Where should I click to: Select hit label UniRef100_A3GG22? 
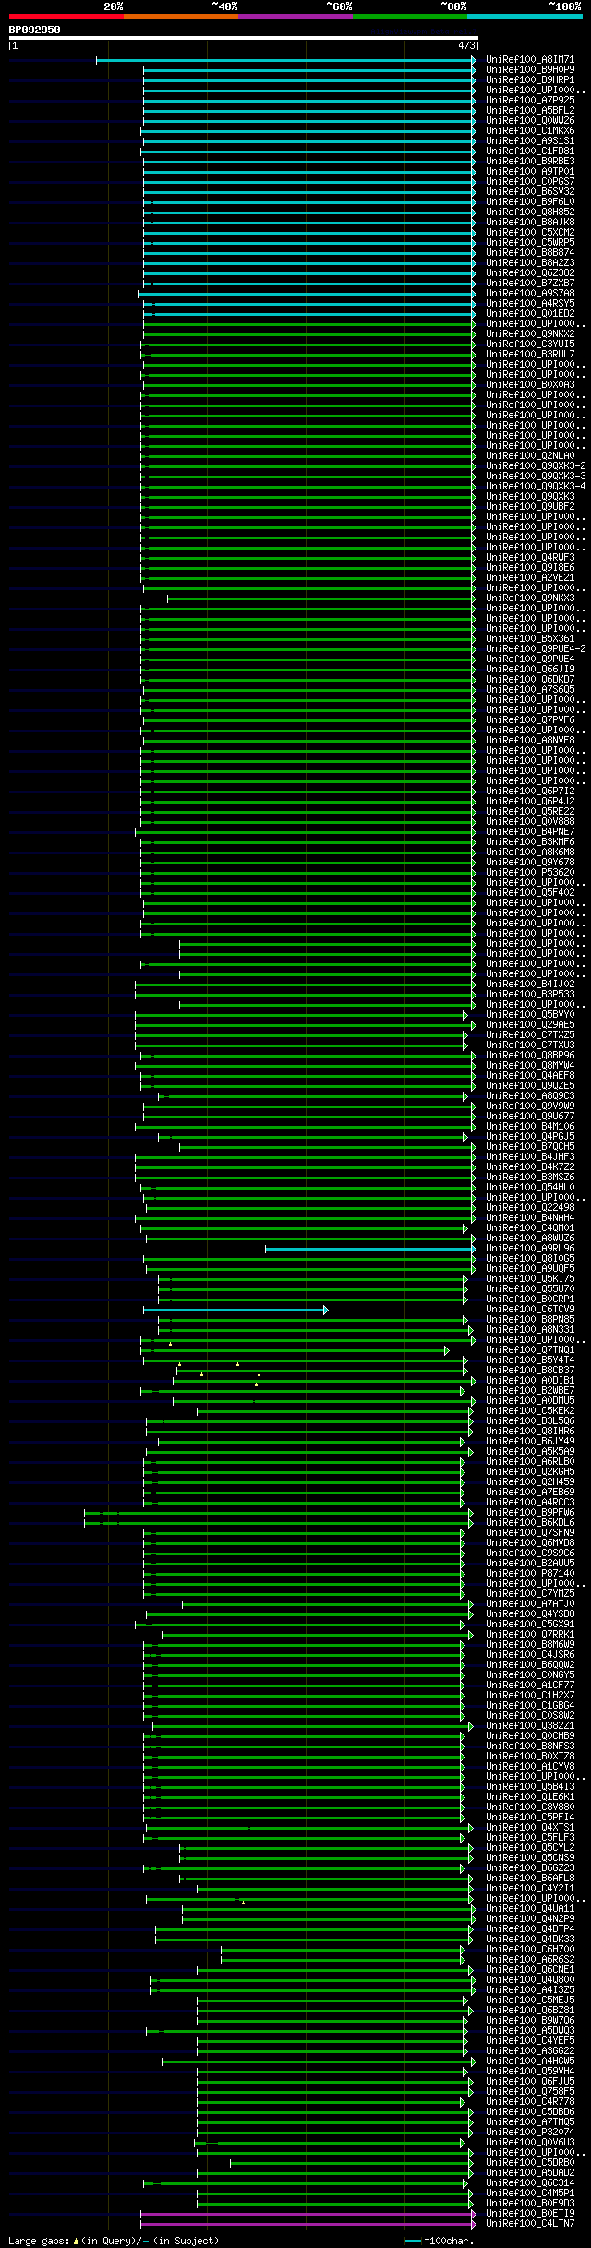[x=530, y=2050]
